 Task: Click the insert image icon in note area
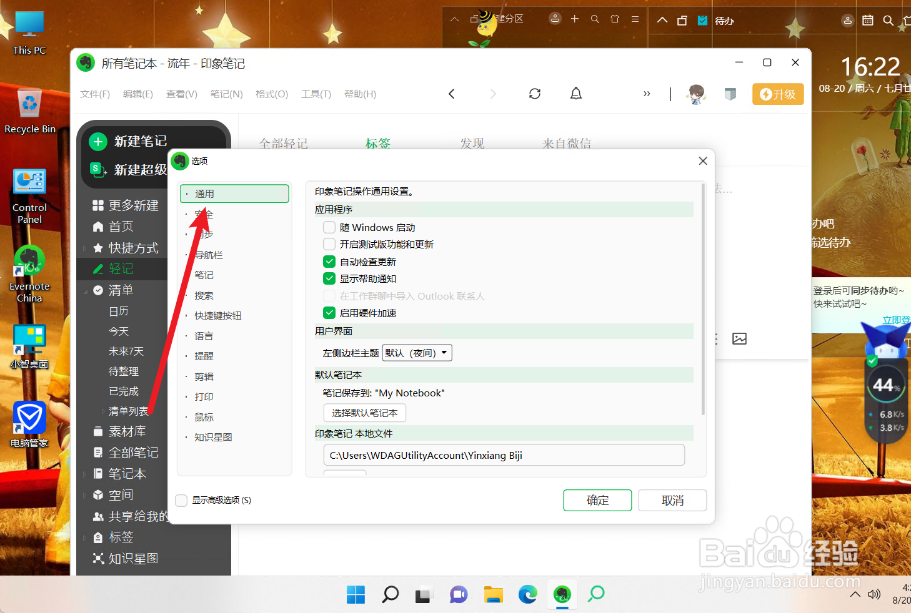click(x=740, y=338)
